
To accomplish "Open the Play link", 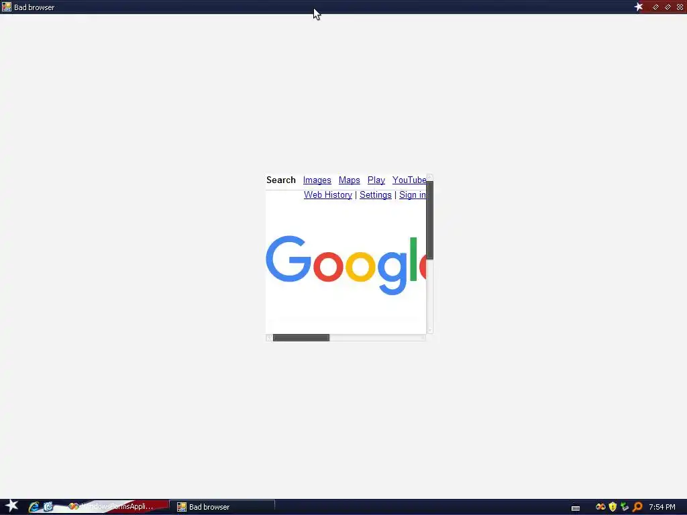I will (x=376, y=180).
